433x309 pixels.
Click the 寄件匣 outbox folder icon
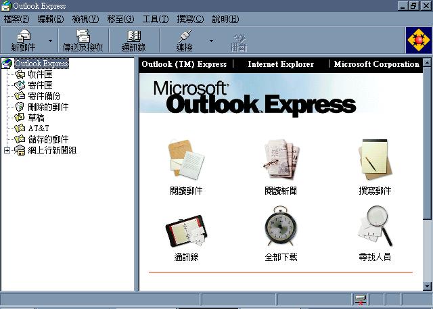pos(20,85)
